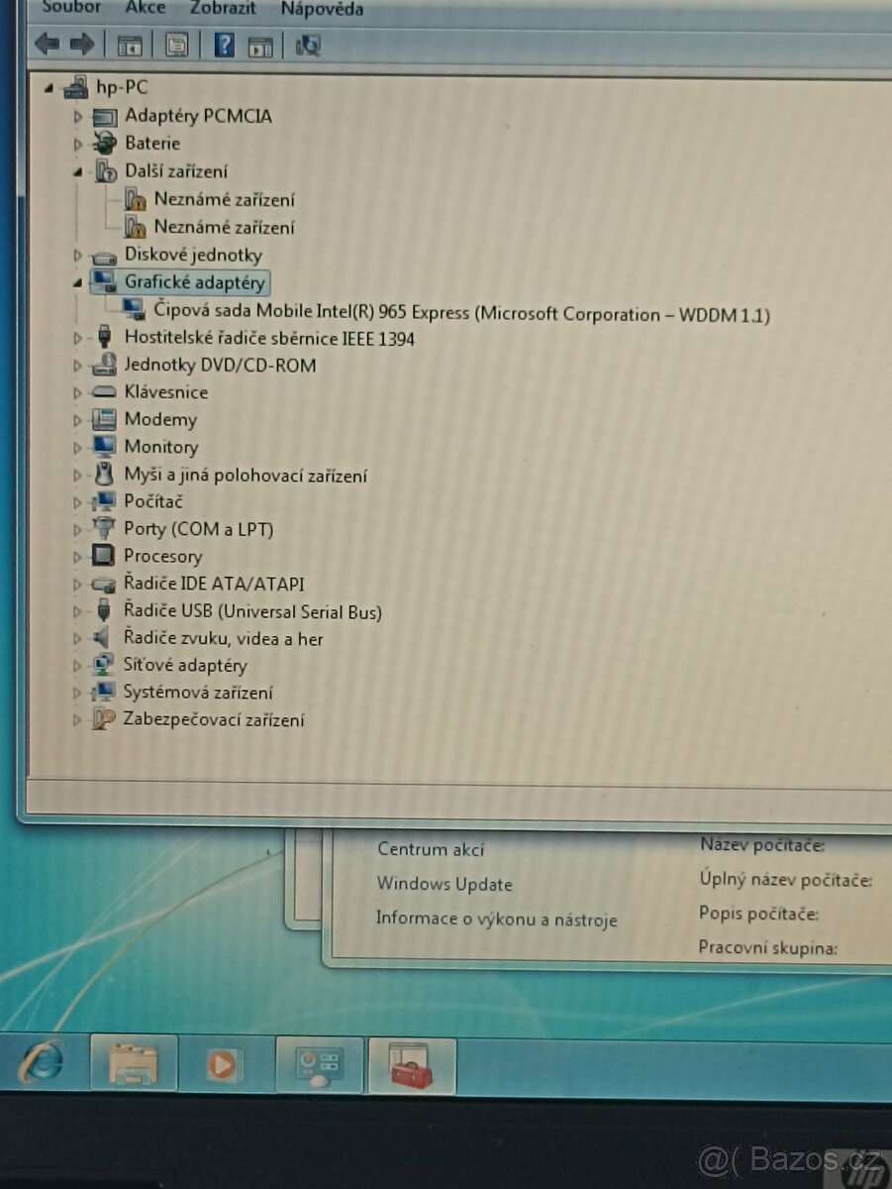Expand the Klávesnice node arrow
This screenshot has height=1189, width=892.
78,392
